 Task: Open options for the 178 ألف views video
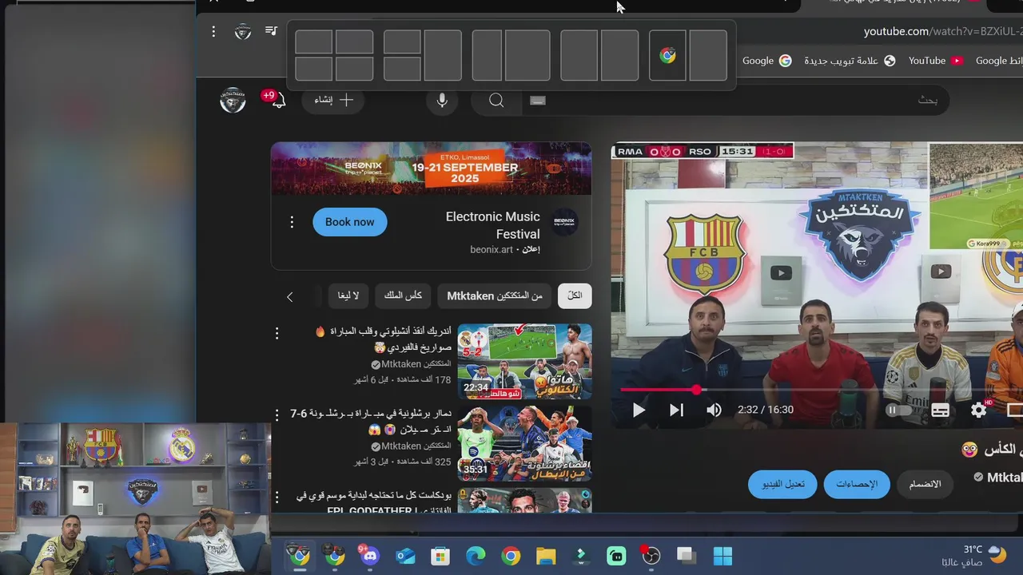point(277,333)
